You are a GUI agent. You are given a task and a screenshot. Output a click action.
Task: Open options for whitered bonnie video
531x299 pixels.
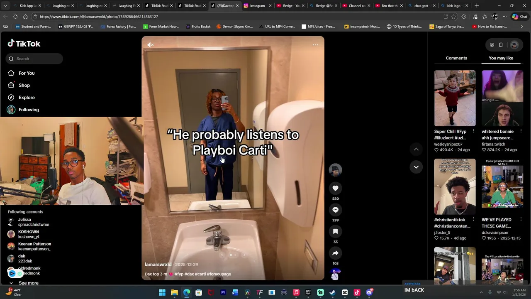(x=521, y=131)
